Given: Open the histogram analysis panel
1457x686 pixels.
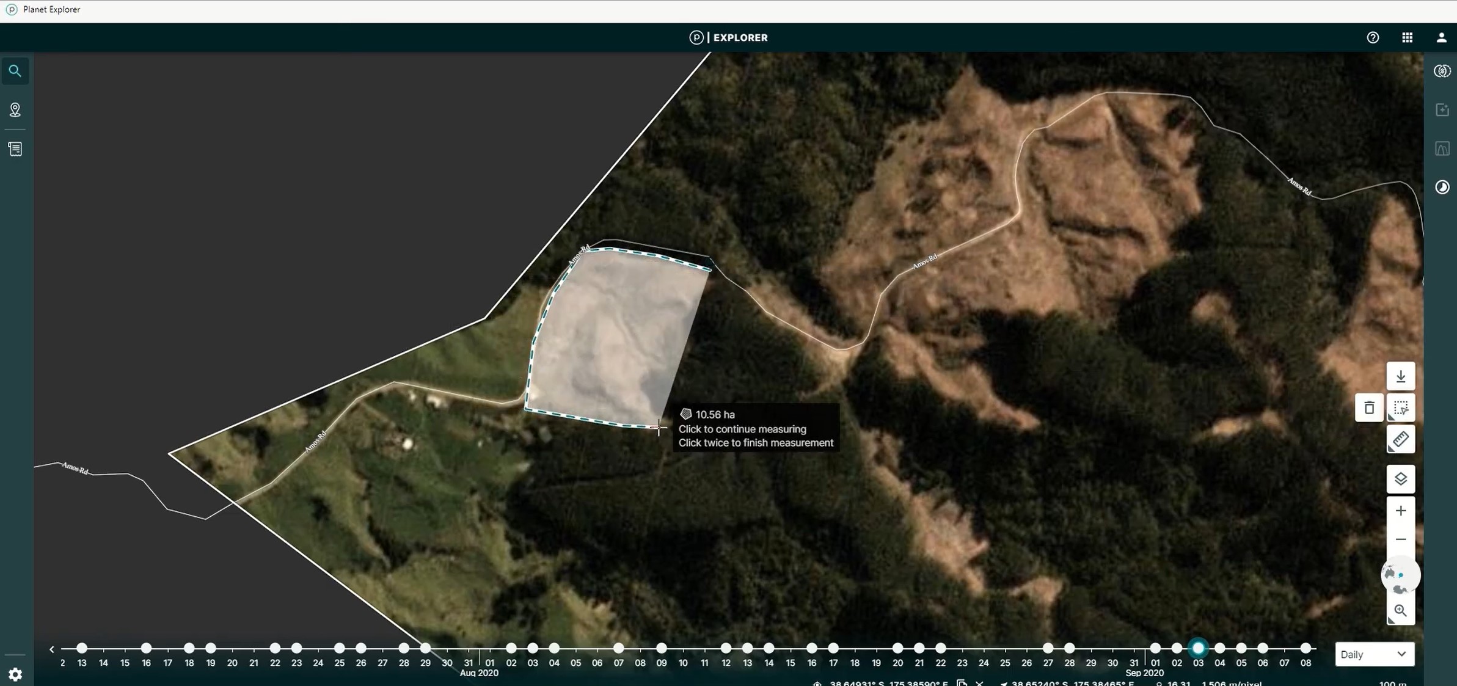Looking at the screenshot, I should (x=1442, y=148).
